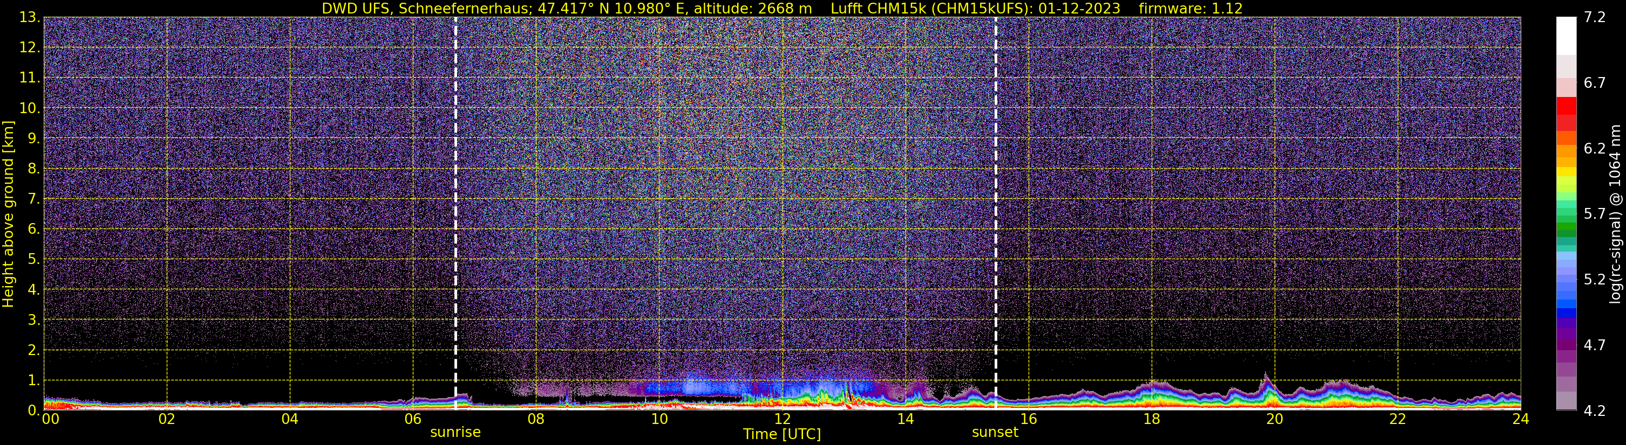Click the 'Height above ground [km]' axis title
Image resolution: width=1626 pixels, height=445 pixels.
(x=8, y=214)
